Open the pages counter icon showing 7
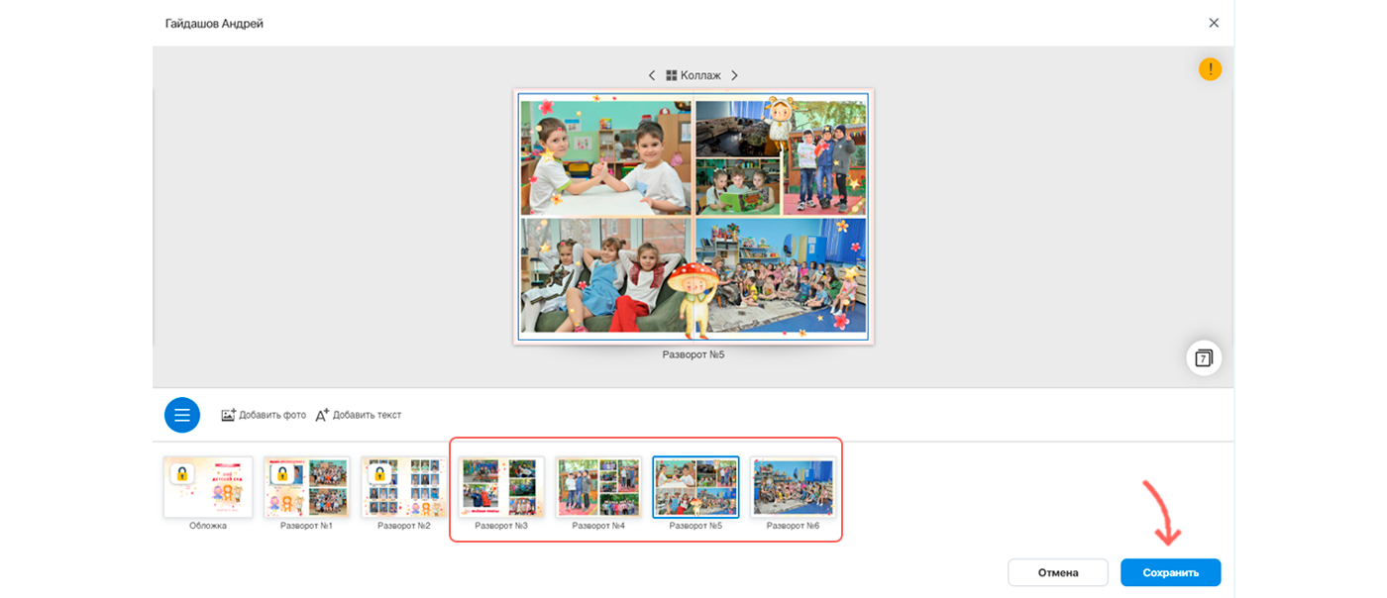The height and width of the screenshot is (598, 1387). pos(1204,357)
